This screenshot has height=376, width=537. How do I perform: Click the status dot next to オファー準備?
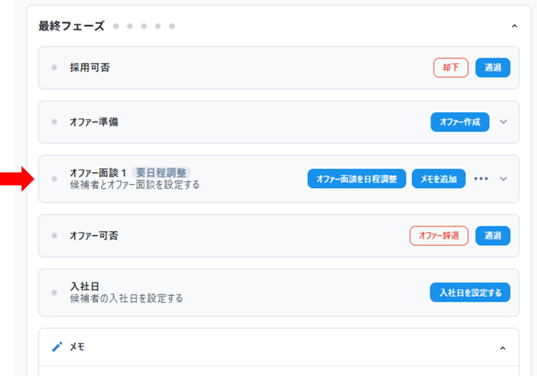[55, 122]
